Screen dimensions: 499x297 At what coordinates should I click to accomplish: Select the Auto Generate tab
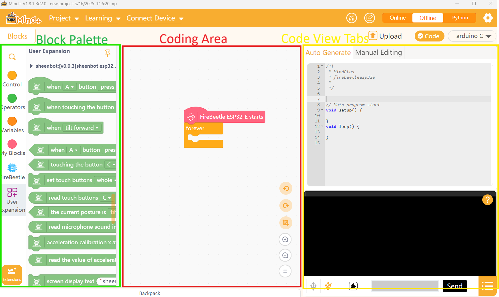coord(328,53)
